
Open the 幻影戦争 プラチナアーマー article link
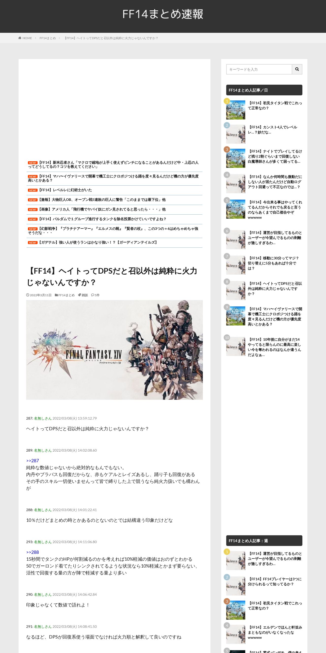tap(113, 231)
